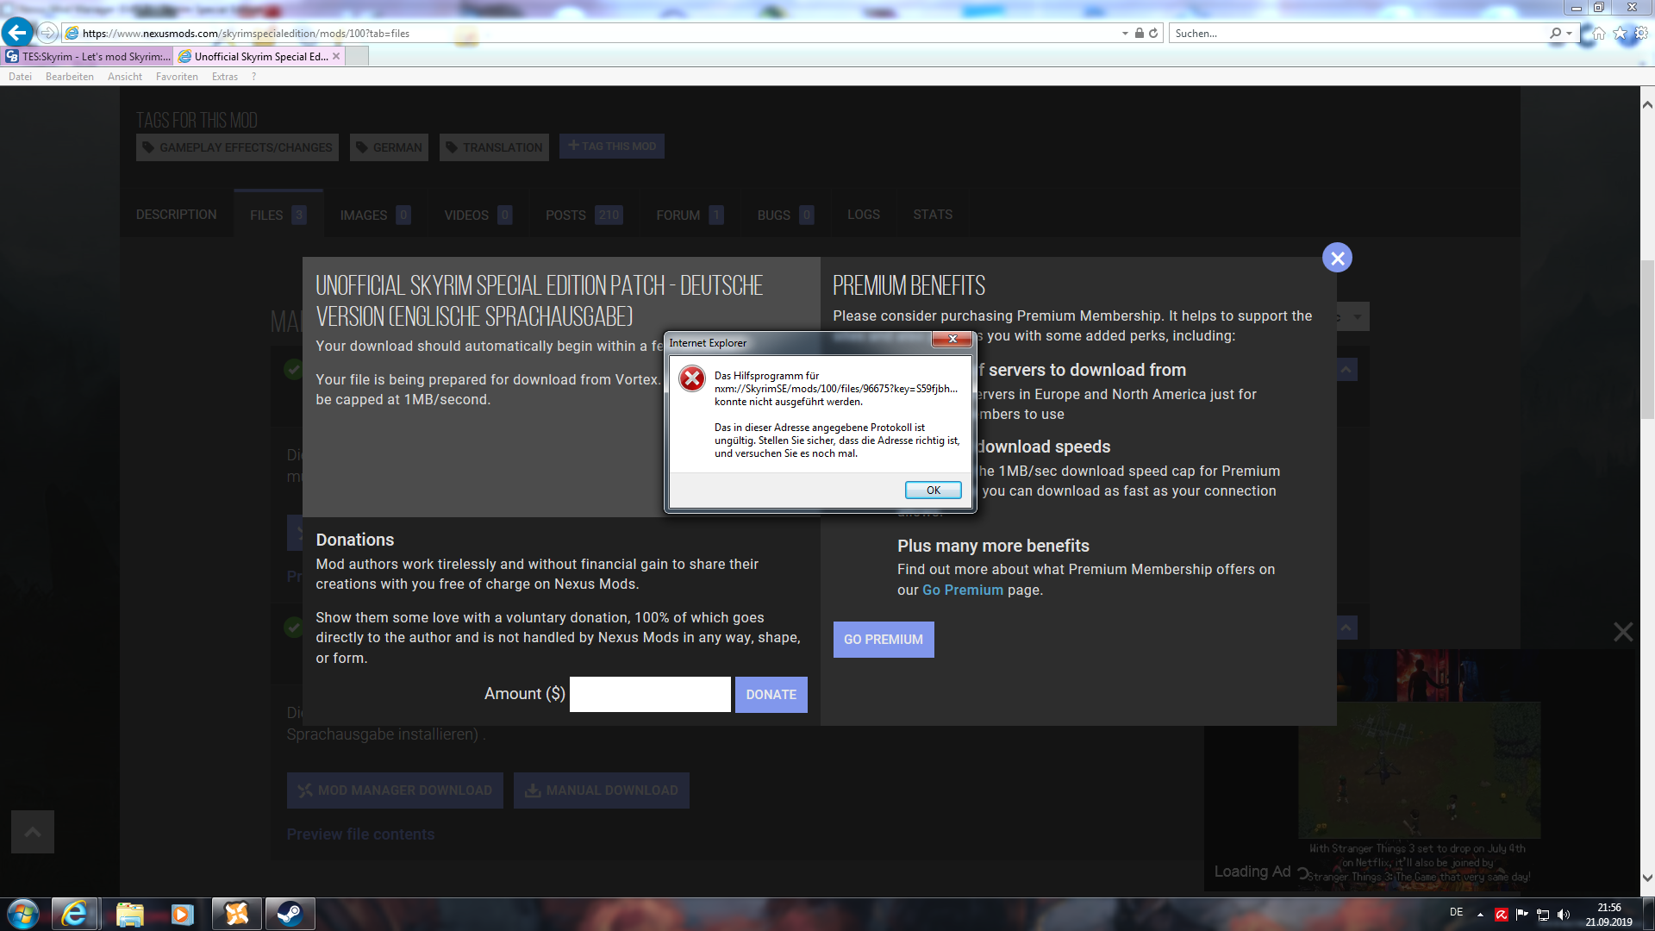The width and height of the screenshot is (1655, 931).
Task: Open the IE settings gear icon
Action: (x=1641, y=34)
